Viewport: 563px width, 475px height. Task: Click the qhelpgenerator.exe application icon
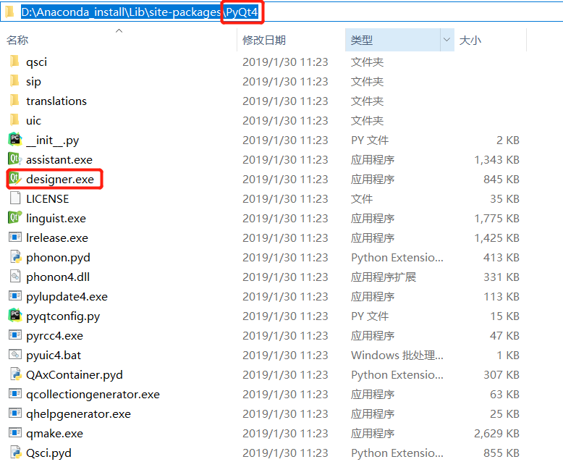(15, 413)
